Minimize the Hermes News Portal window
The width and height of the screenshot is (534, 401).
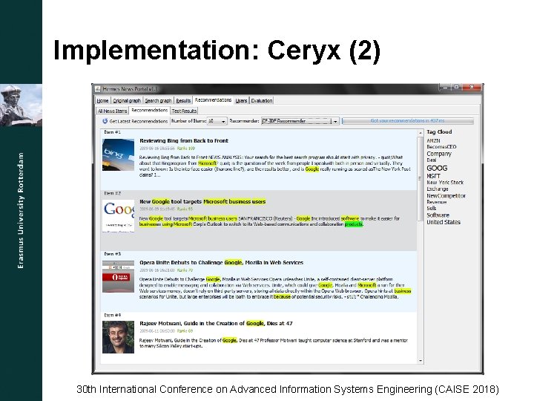coord(445,88)
